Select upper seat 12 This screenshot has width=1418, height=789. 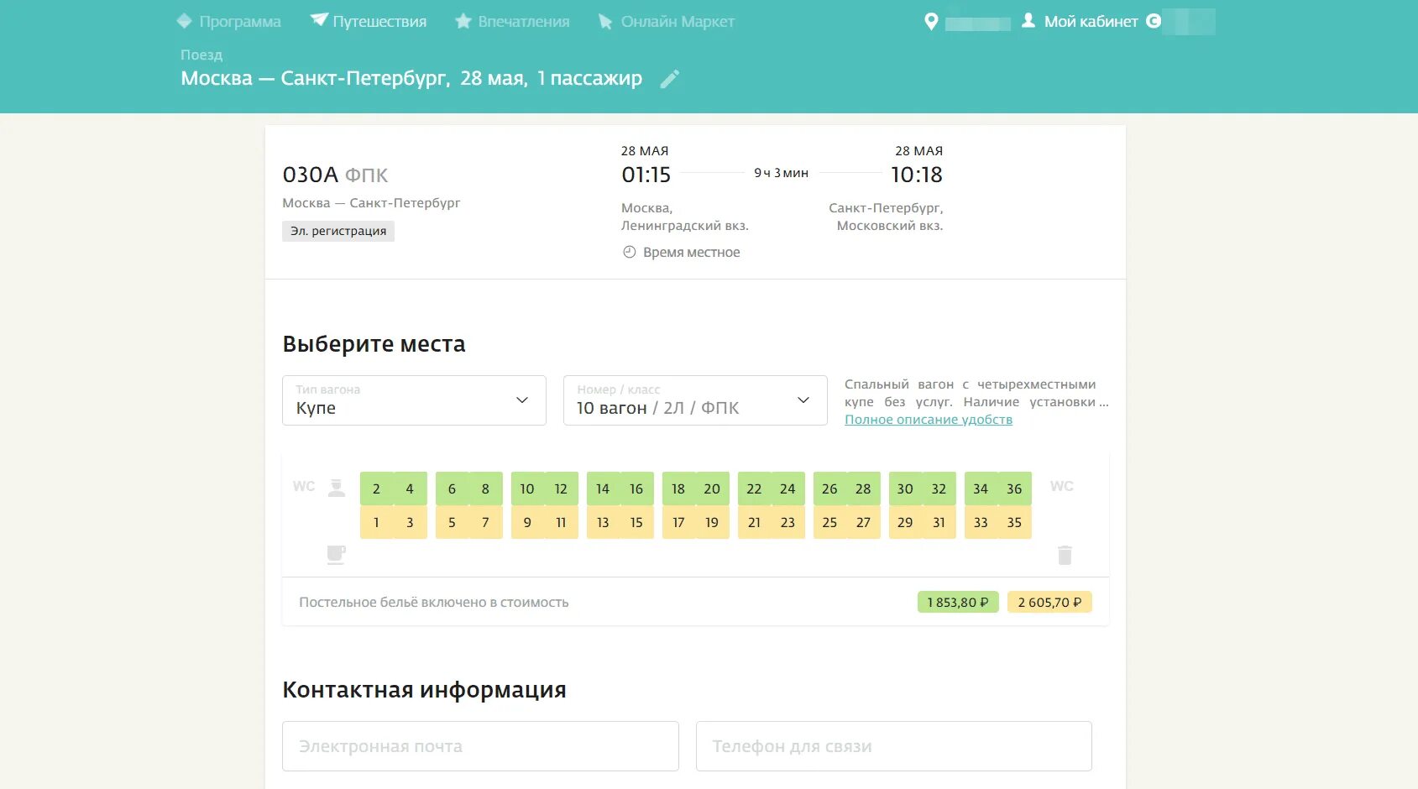point(561,489)
